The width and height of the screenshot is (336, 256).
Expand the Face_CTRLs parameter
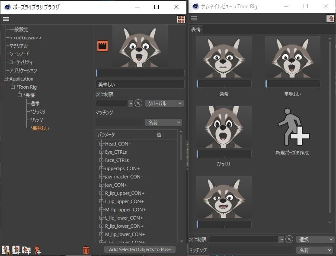point(101,160)
